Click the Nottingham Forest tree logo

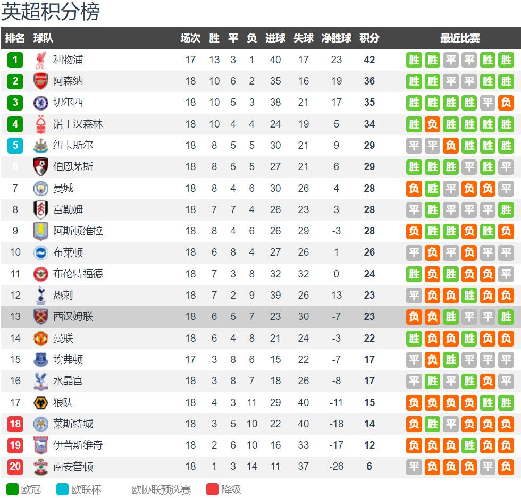coord(41,124)
